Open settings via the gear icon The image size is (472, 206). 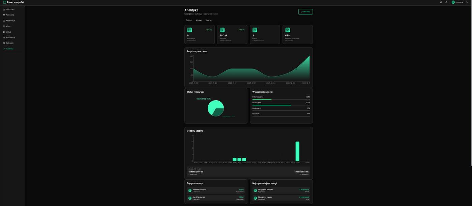click(446, 2)
